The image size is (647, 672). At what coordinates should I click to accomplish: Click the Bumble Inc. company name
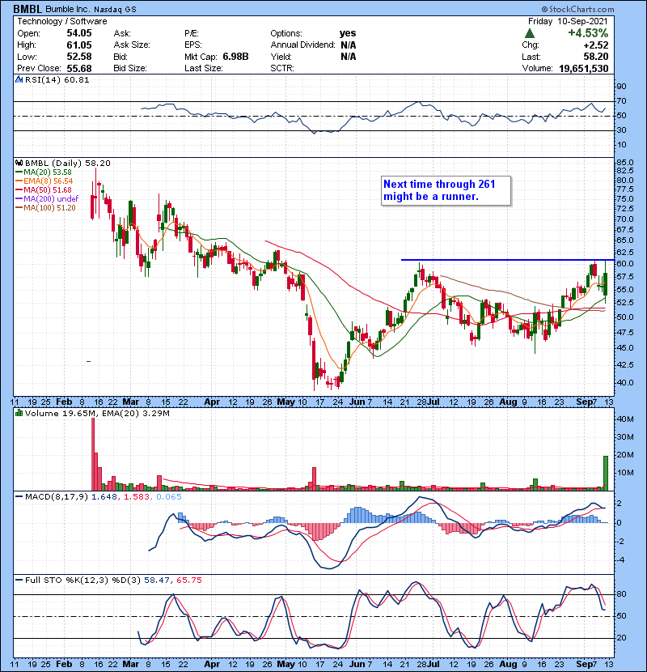(66, 10)
